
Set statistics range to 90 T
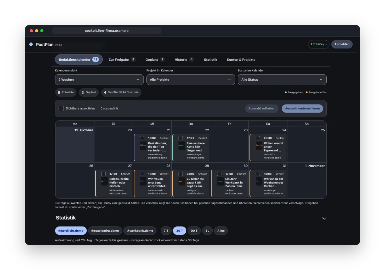click(194, 231)
